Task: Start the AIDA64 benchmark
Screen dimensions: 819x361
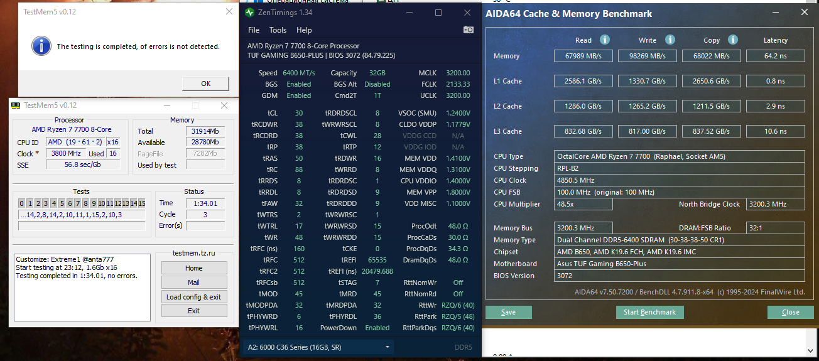Action: (x=649, y=312)
